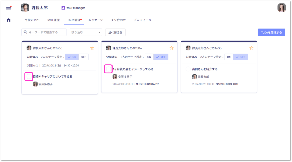The width and height of the screenshot is (292, 162).
Task: Click due date in 3ヶ月後の姿 card
Action: point(123,84)
